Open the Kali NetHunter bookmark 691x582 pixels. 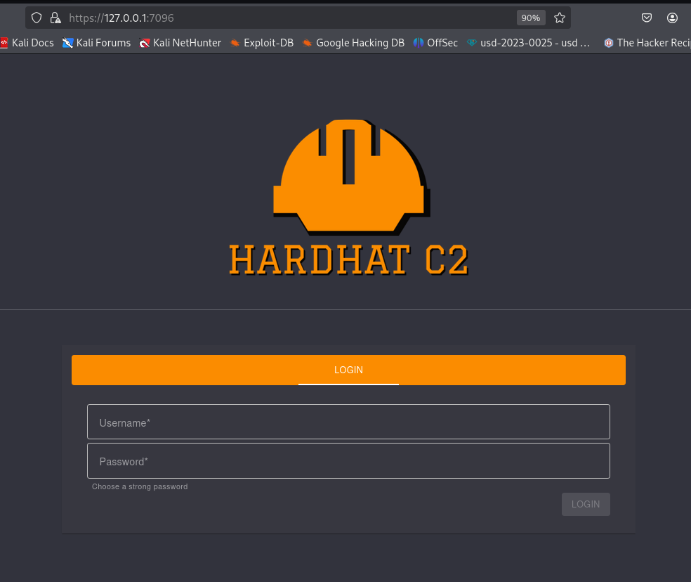click(x=180, y=43)
